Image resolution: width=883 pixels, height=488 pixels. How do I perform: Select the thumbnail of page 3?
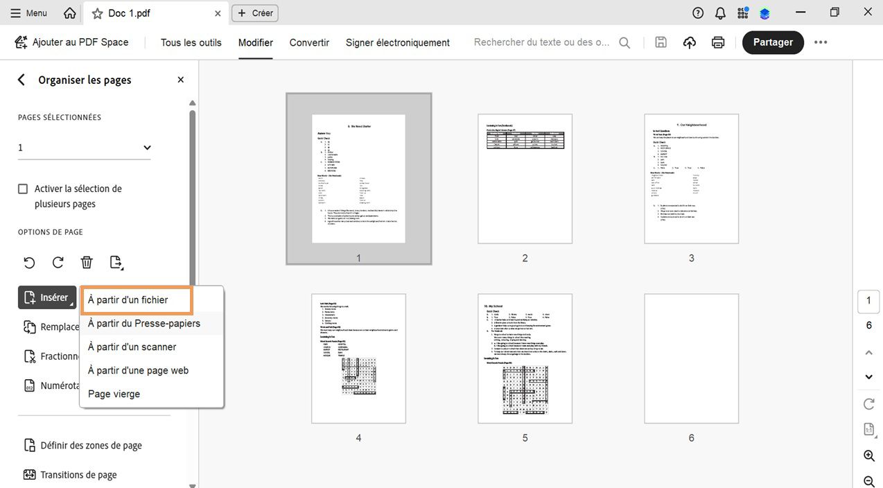coord(691,178)
